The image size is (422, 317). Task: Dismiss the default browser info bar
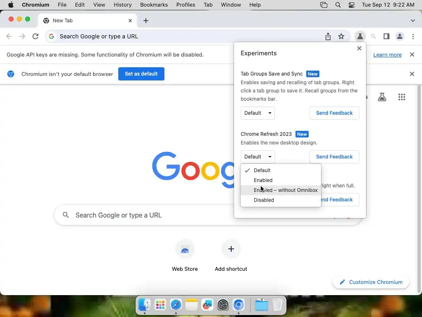click(412, 74)
